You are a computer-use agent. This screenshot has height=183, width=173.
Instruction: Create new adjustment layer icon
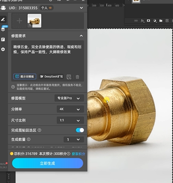pyautogui.click(x=155, y=21)
